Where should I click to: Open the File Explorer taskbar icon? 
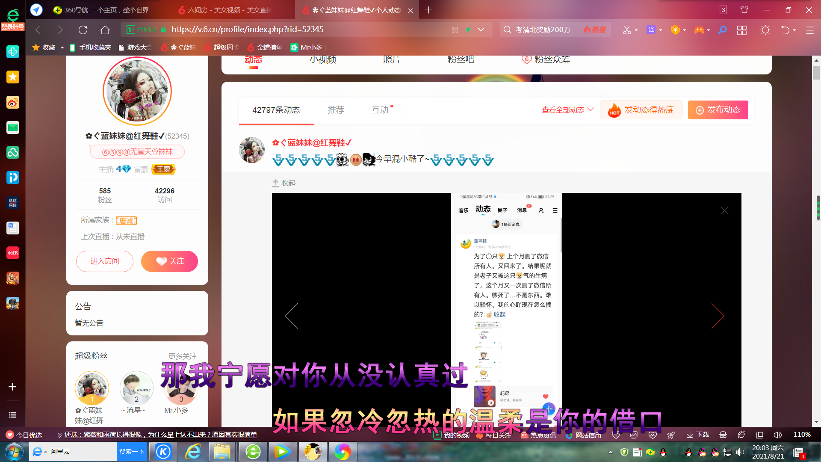222,452
